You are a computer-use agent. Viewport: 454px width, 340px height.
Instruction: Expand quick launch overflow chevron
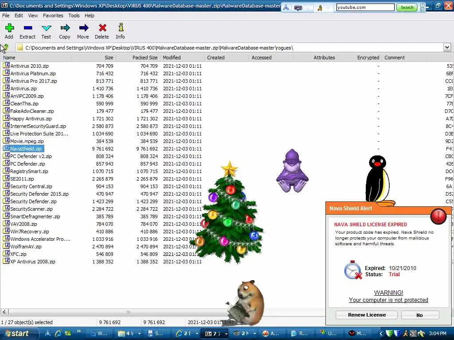pos(79,331)
